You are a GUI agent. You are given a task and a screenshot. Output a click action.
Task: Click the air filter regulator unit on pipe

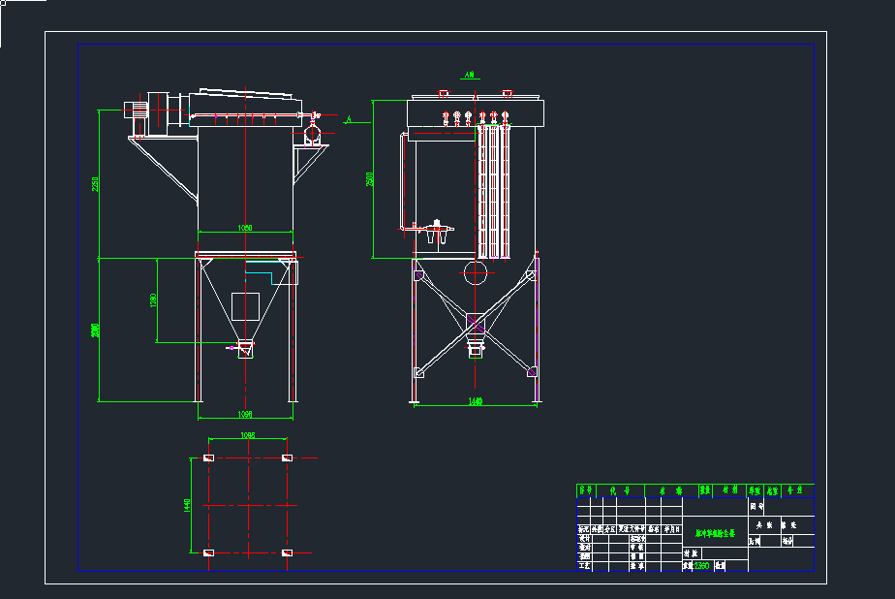(x=433, y=231)
